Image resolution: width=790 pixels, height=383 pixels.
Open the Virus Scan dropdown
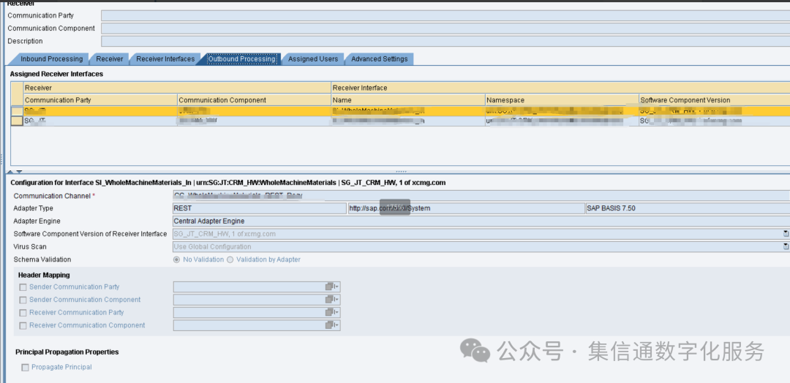coord(786,246)
